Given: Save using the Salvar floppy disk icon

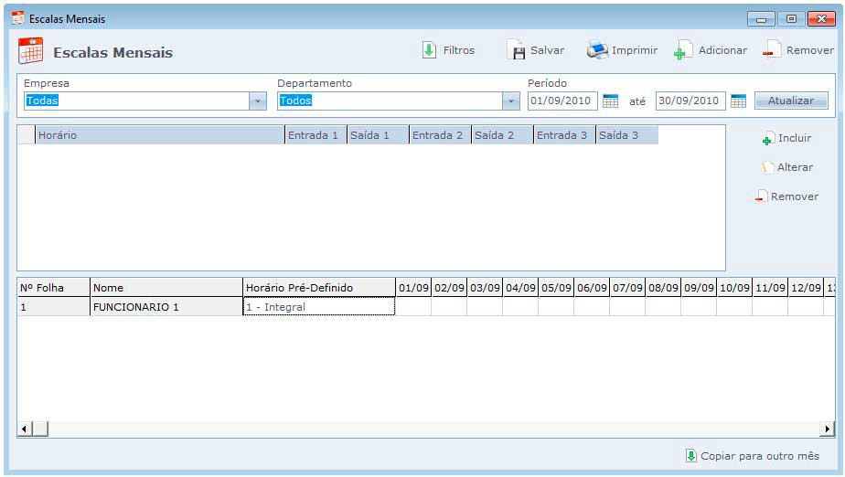Looking at the screenshot, I should point(516,50).
